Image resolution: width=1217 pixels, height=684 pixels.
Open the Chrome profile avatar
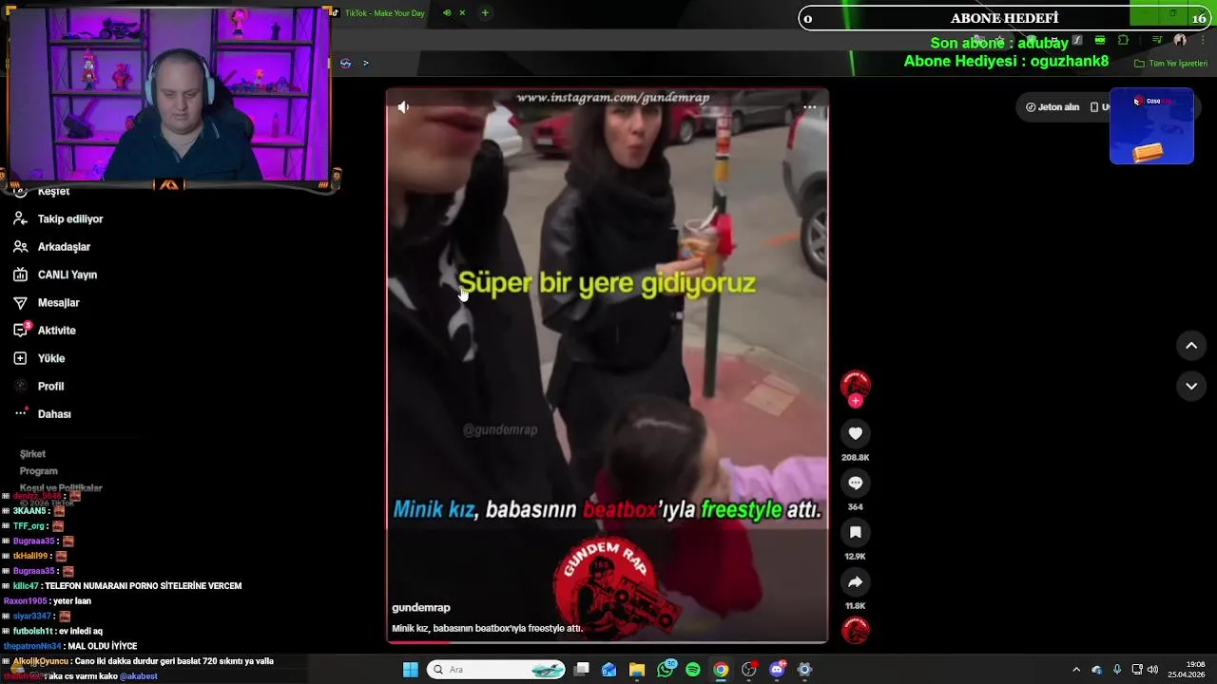tap(1180, 40)
